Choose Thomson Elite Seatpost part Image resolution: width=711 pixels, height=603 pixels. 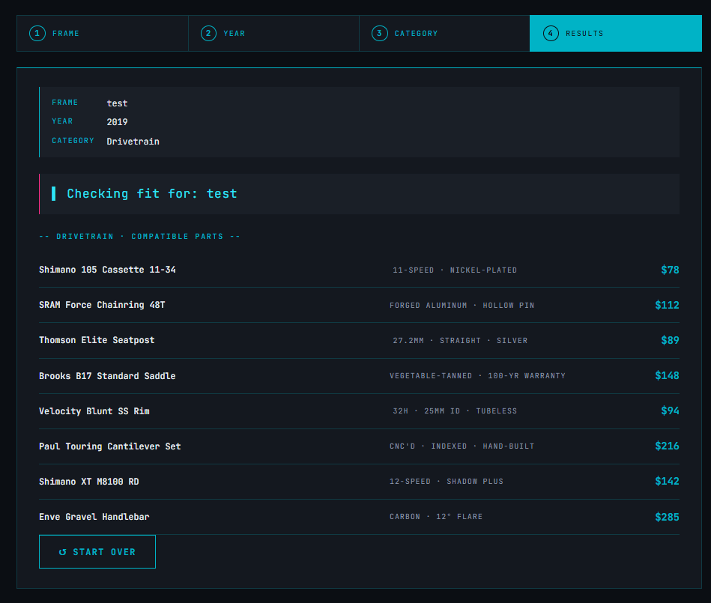click(x=359, y=340)
